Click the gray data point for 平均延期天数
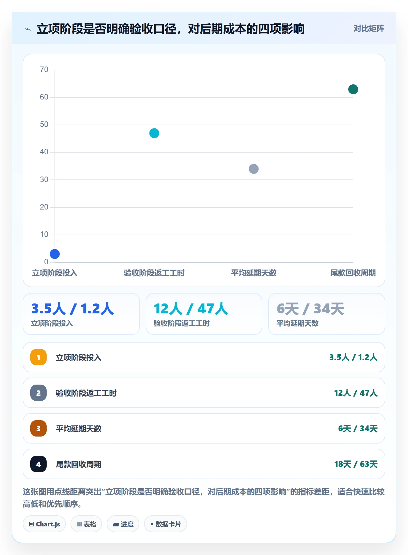The image size is (408, 555). click(x=254, y=169)
